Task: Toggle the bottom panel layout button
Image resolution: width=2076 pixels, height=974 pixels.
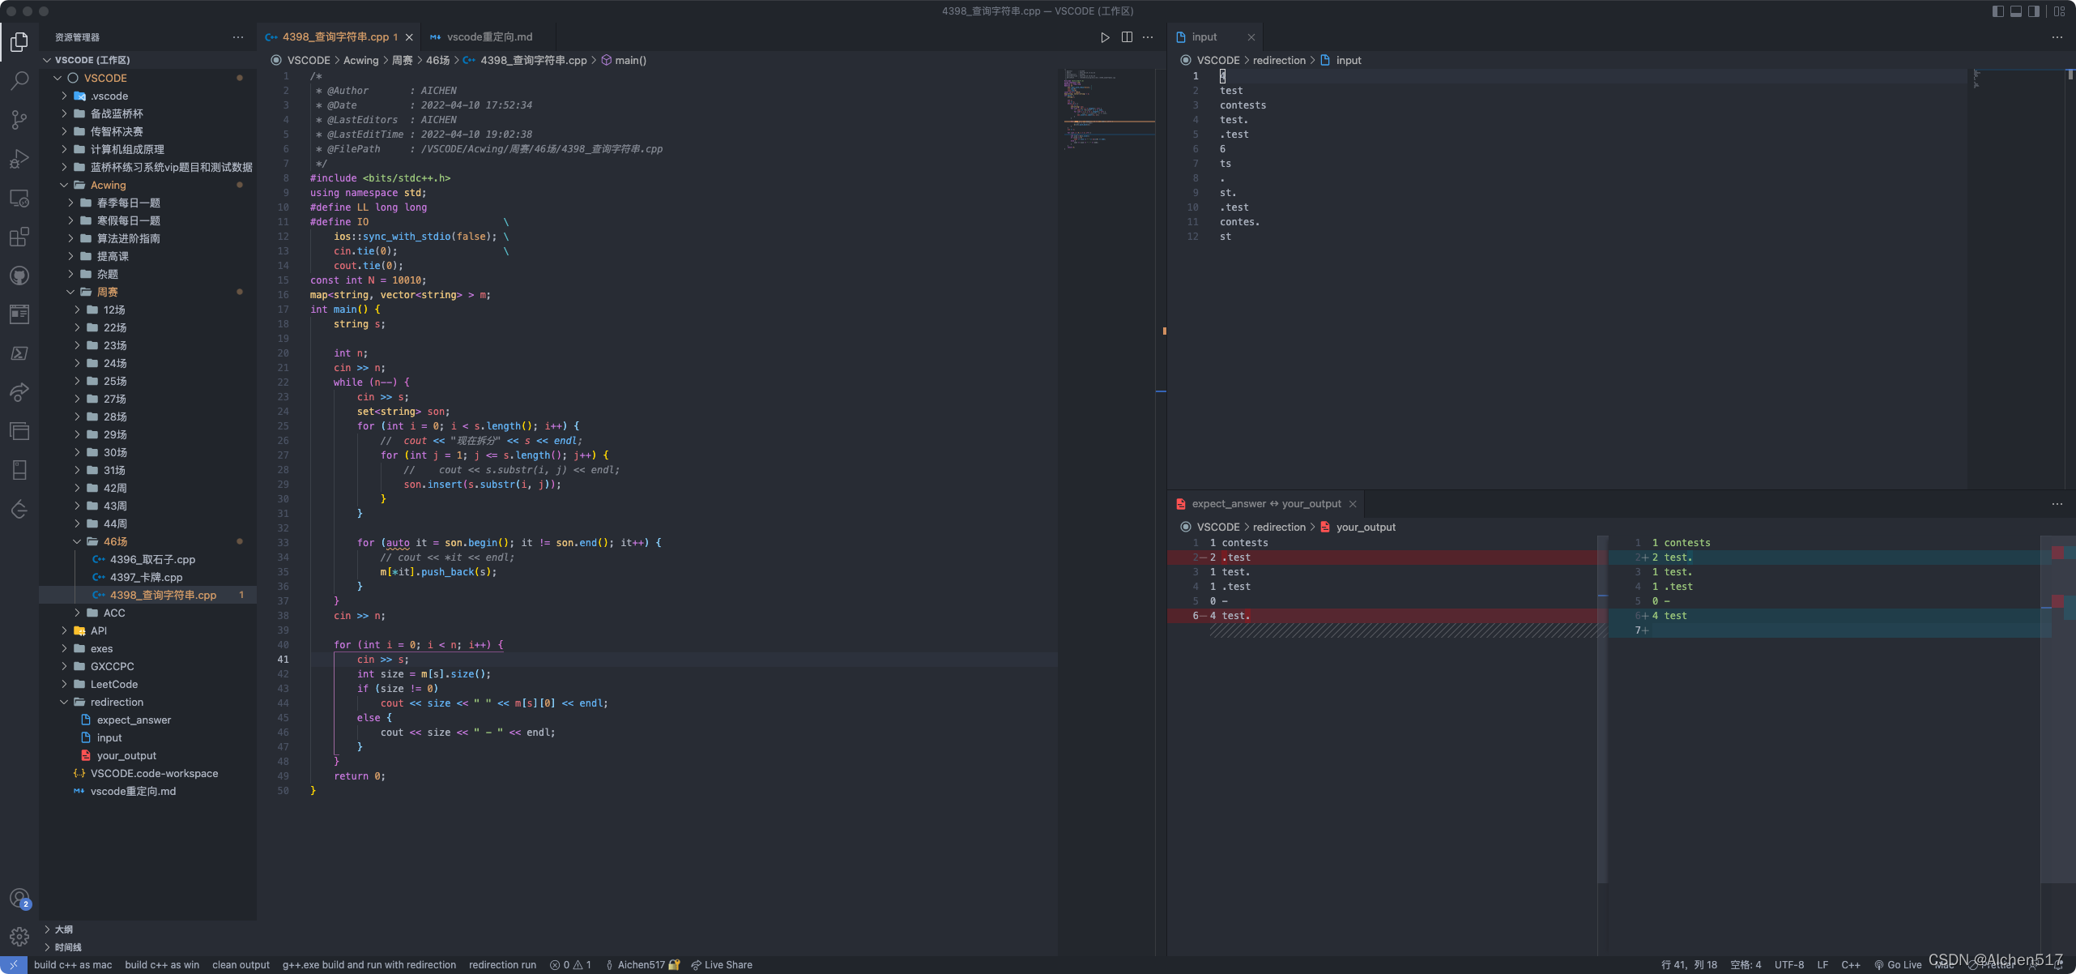Action: coord(2016,11)
